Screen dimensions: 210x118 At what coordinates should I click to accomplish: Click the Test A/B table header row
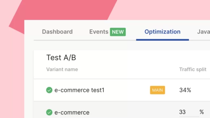122,69
